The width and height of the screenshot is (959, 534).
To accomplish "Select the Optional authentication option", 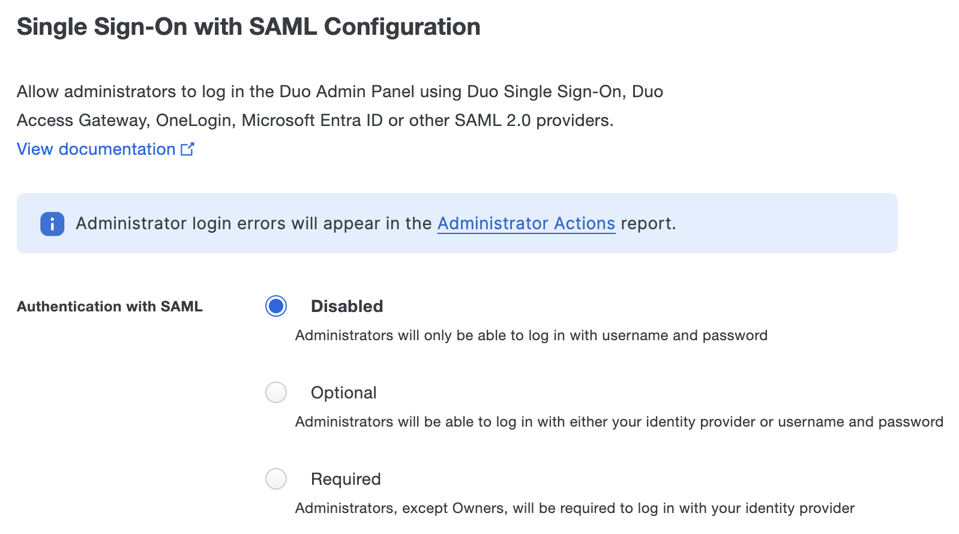I will pos(275,393).
